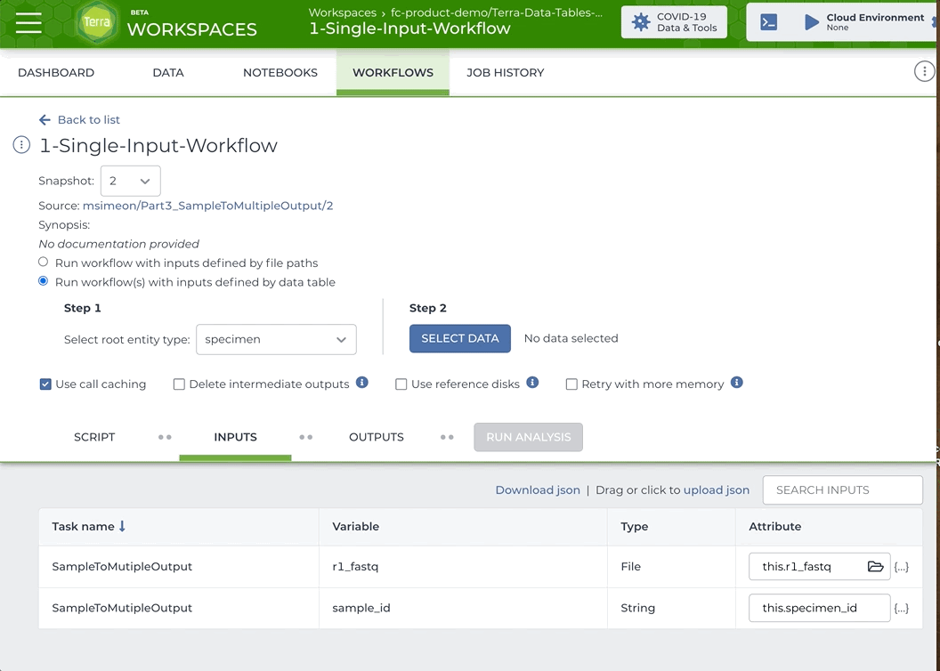Go to the Notebooks tab
The width and height of the screenshot is (940, 671).
280,72
